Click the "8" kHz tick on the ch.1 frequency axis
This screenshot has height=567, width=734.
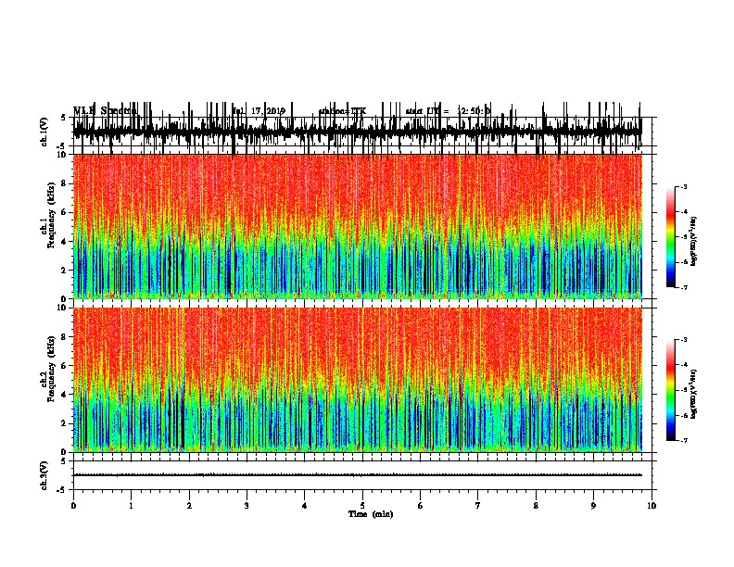tap(64, 183)
